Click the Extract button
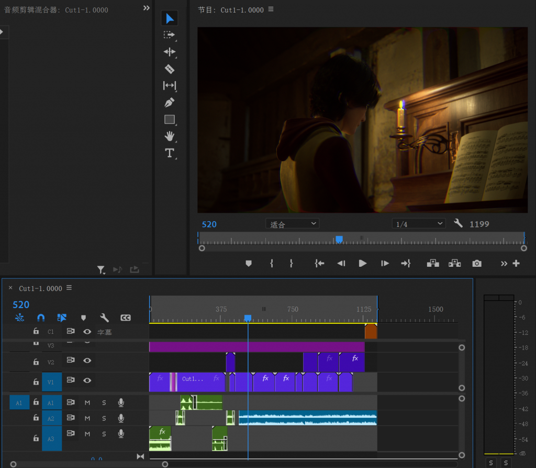This screenshot has width=536, height=468. [455, 263]
